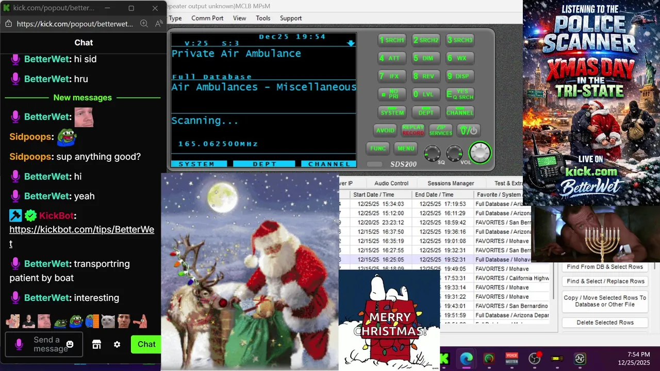
Task: Click the 0 LVL keypad button
Action: tap(426, 94)
